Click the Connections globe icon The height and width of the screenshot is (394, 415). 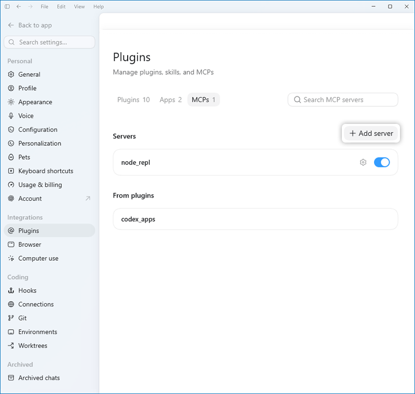tap(11, 304)
